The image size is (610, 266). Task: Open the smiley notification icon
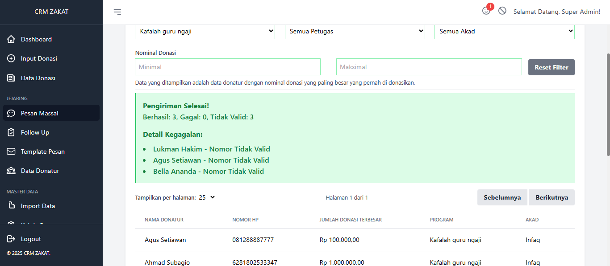click(x=486, y=11)
